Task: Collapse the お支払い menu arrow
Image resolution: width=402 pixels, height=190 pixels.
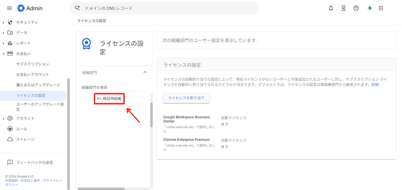Action: pos(3,54)
